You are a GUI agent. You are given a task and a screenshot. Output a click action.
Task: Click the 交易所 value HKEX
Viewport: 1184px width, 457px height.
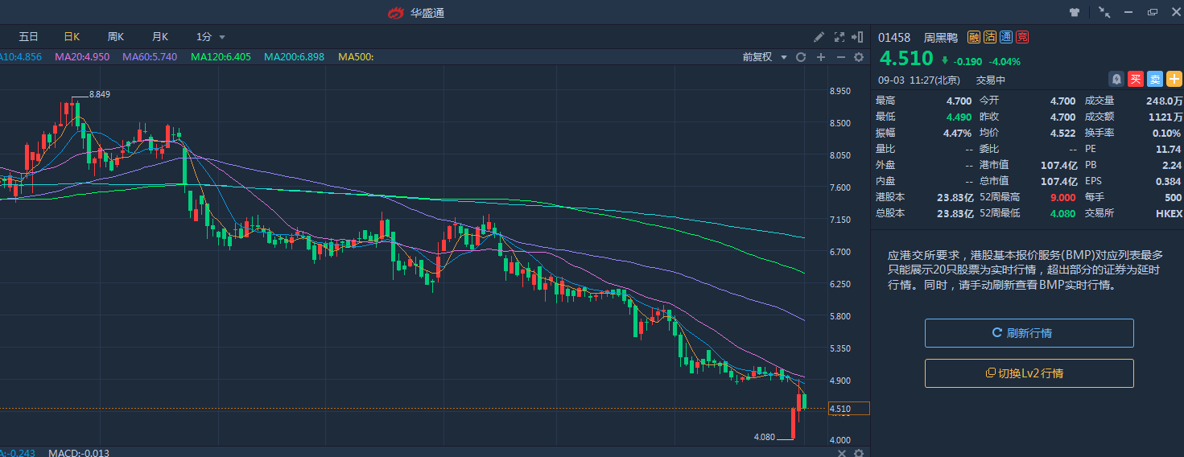[1169, 213]
